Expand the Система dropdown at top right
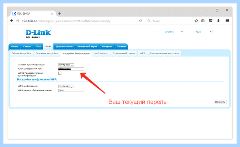The height and width of the screenshot is (147, 240). click(x=169, y=32)
